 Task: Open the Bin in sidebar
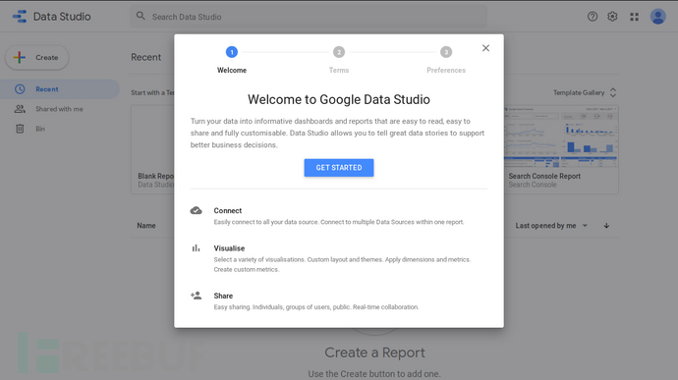click(x=40, y=129)
